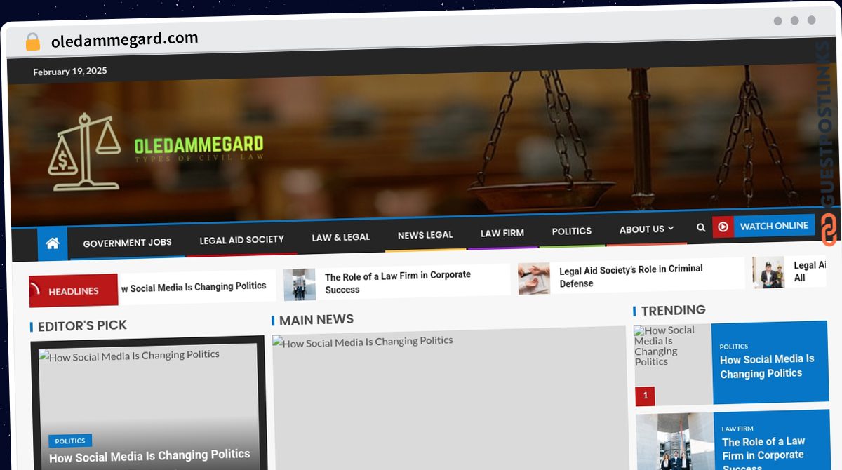Click the red Headlines label
The width and height of the screenshot is (842, 470).
coord(74,290)
